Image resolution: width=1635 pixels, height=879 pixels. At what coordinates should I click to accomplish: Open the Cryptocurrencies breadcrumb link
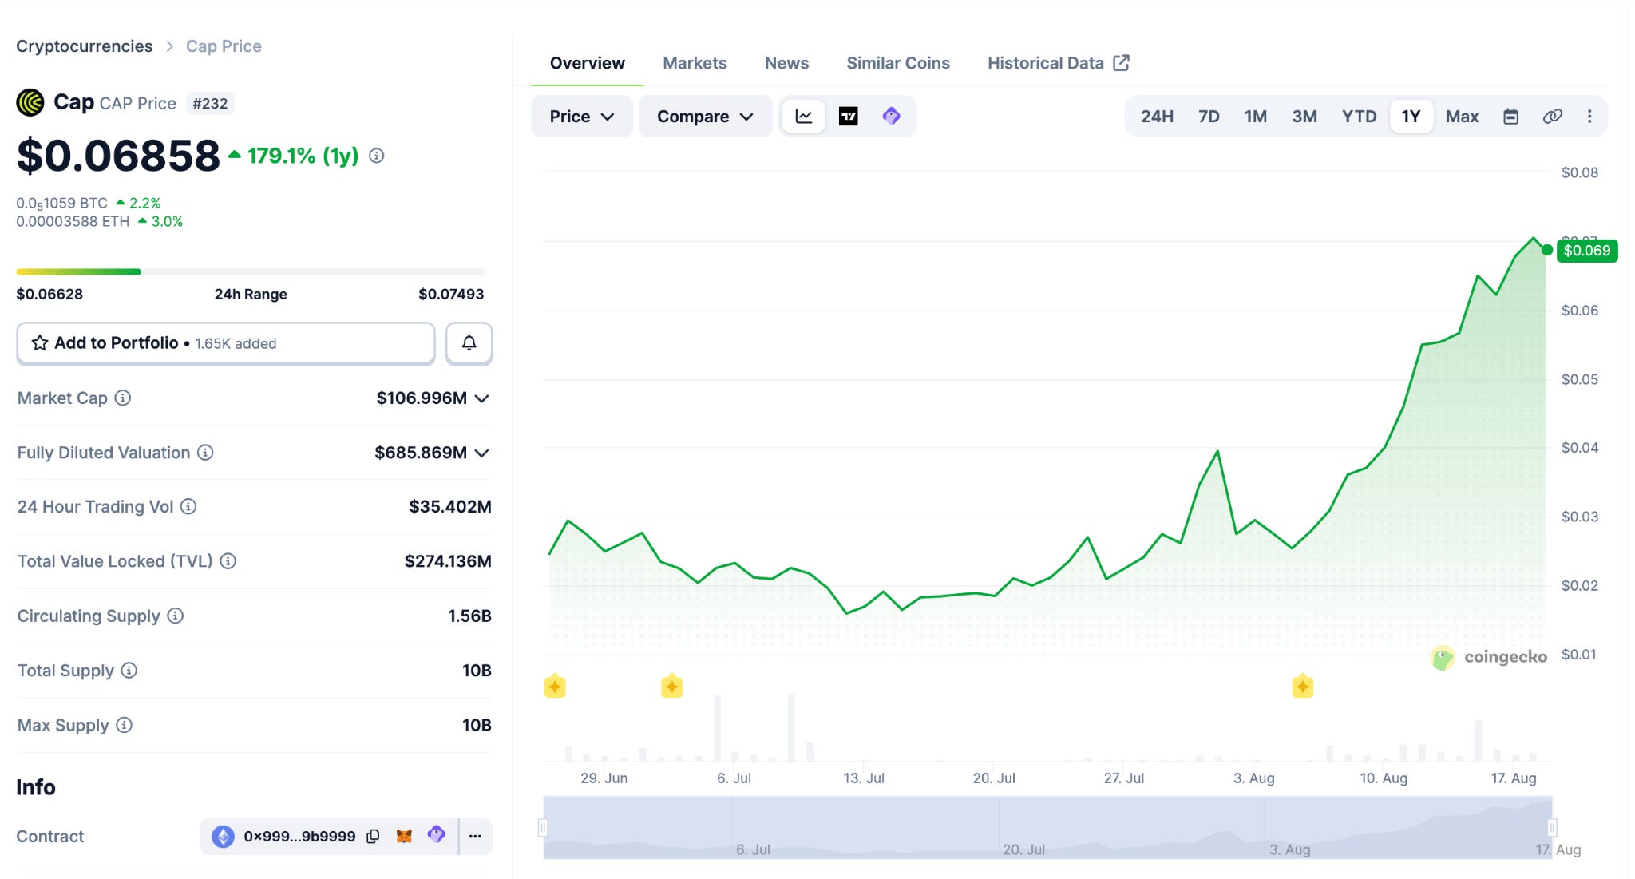tap(84, 46)
